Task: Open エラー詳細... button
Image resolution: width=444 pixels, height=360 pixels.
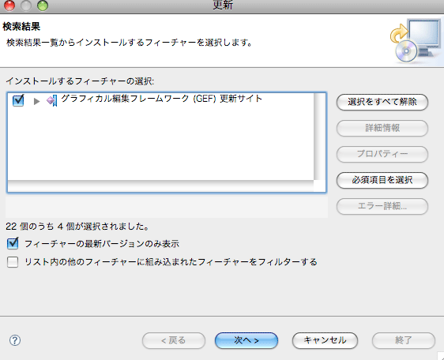Action: pos(382,206)
